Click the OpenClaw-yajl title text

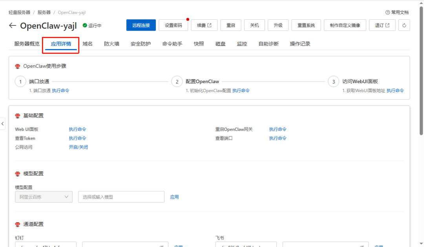point(48,25)
